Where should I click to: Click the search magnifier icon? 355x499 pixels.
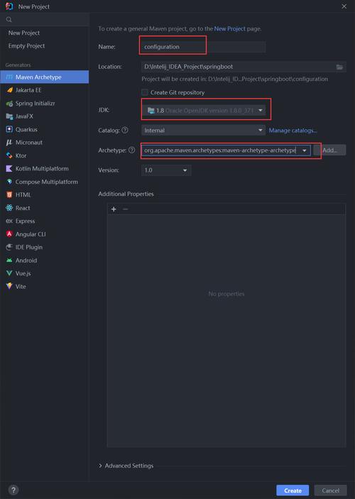click(9, 20)
